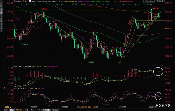This screenshot has width=175, height=111.
Task: Click the step-back icon in top-right toolbar
Action: tap(158, 1)
